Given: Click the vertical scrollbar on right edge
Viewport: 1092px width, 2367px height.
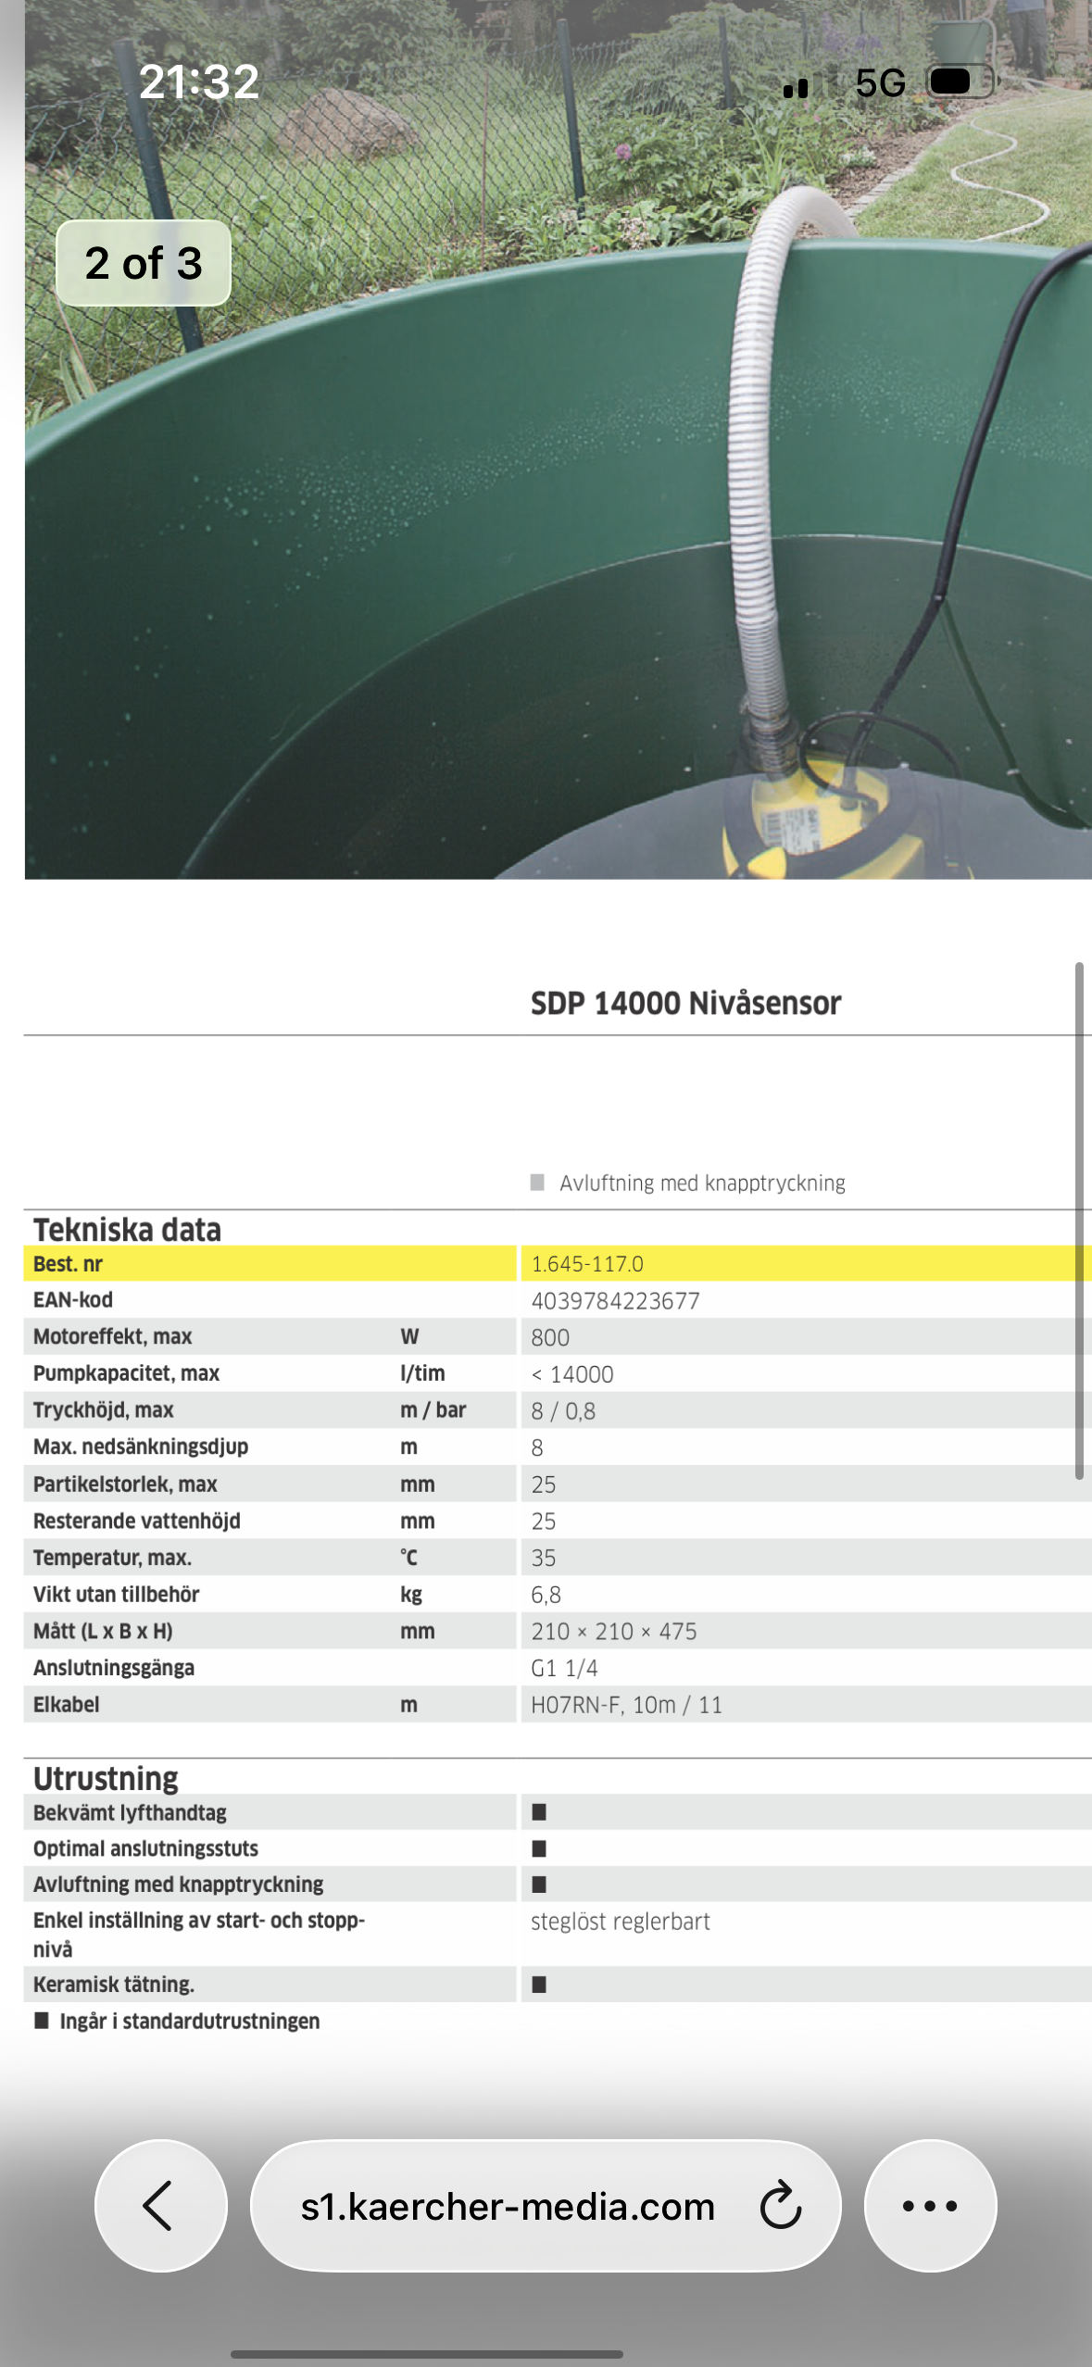Looking at the screenshot, I should [1078, 1221].
